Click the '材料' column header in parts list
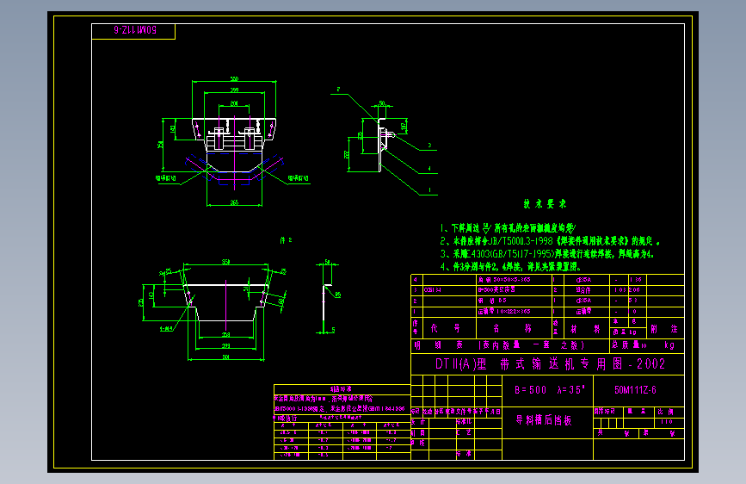 tap(585, 329)
